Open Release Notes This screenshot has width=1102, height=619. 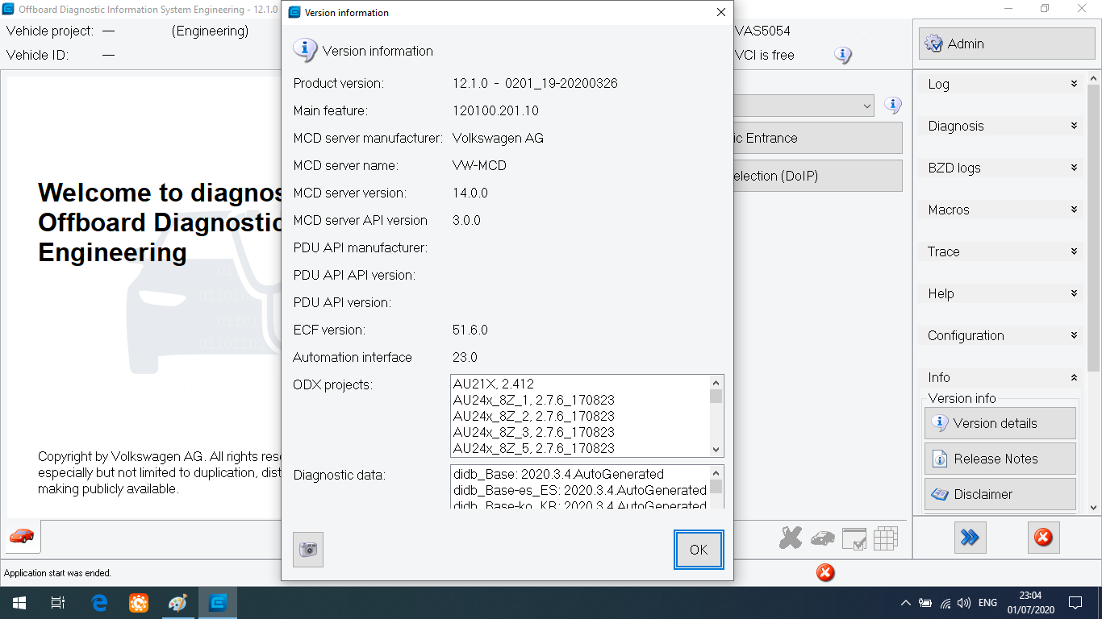coord(1000,459)
